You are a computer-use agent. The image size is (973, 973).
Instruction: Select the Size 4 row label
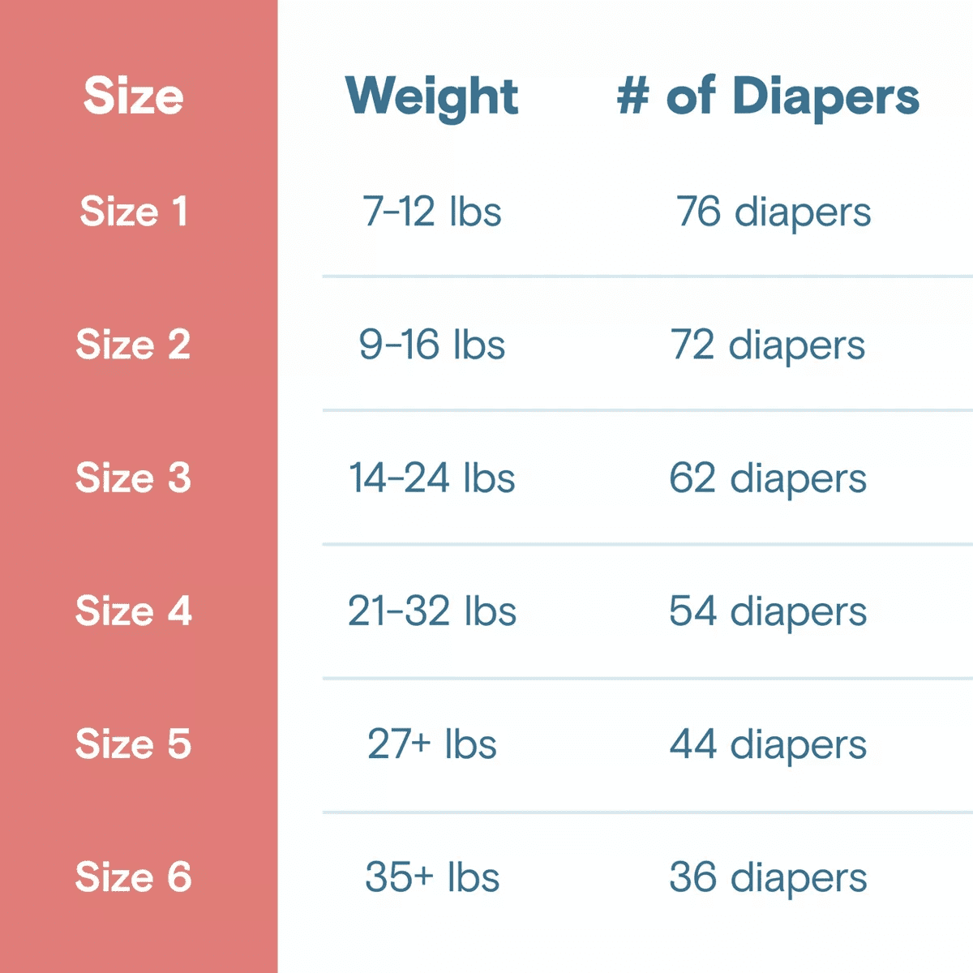(134, 611)
